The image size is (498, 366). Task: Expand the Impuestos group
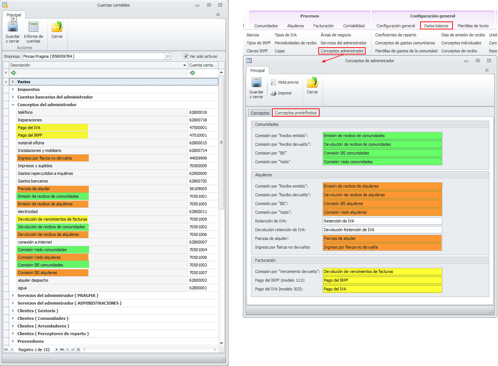point(13,89)
